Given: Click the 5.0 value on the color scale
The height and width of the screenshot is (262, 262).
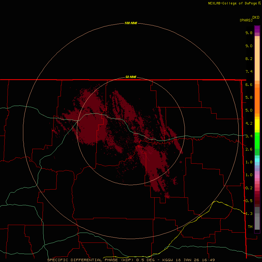Looking at the screenshot, I should coord(249,110).
